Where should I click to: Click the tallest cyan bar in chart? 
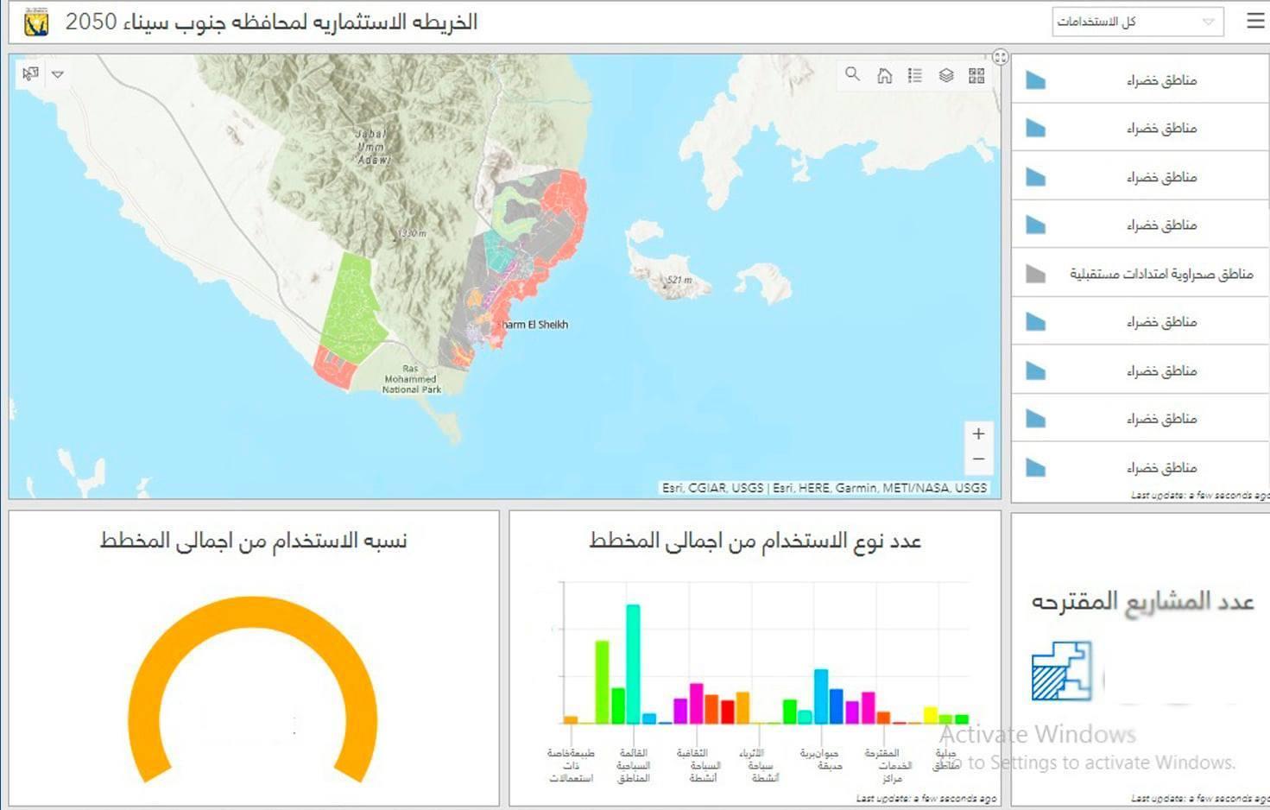click(x=633, y=663)
